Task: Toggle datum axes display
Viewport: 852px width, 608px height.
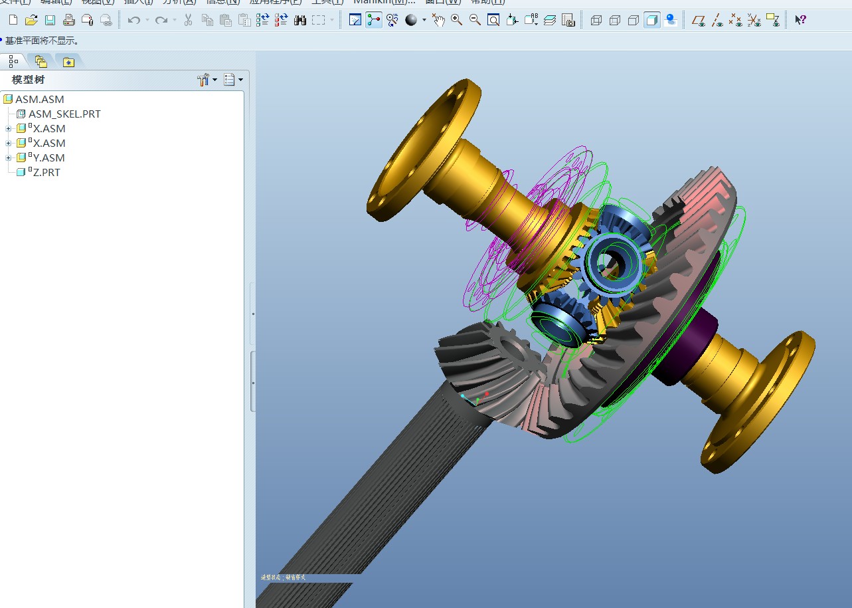Action: click(x=717, y=20)
